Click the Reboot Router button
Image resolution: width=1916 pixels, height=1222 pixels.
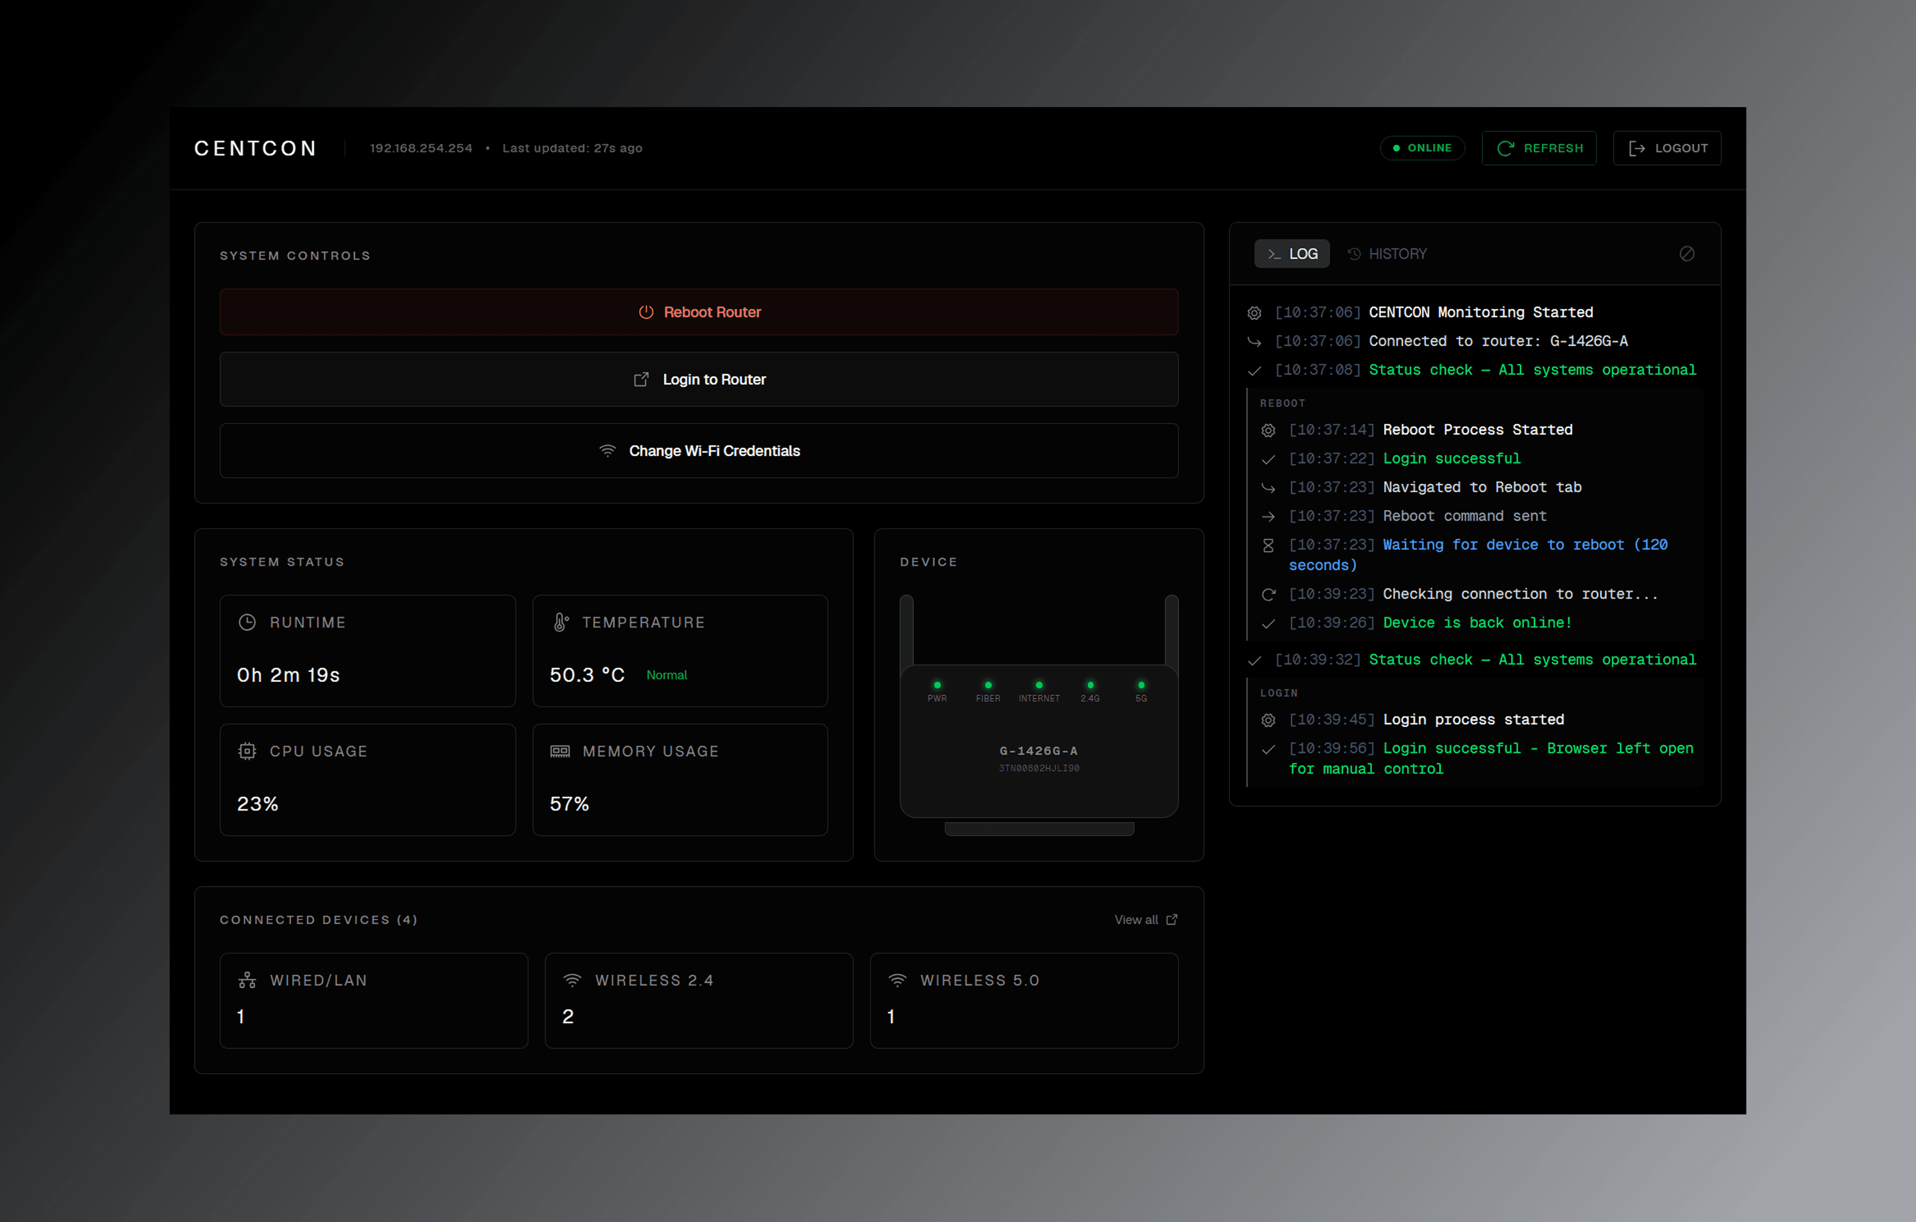699,312
